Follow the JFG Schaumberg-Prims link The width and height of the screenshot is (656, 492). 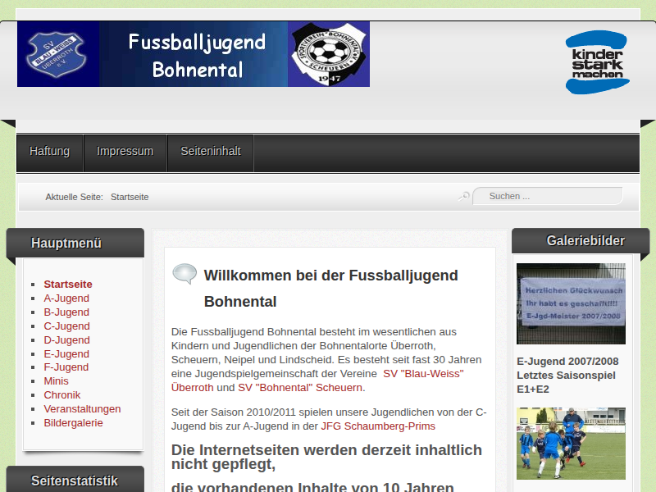(378, 426)
